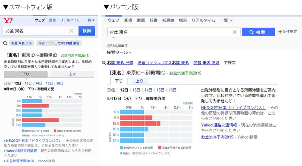Select the 画像 tab in smartphone version
302x166 pixels.
point(52,20)
